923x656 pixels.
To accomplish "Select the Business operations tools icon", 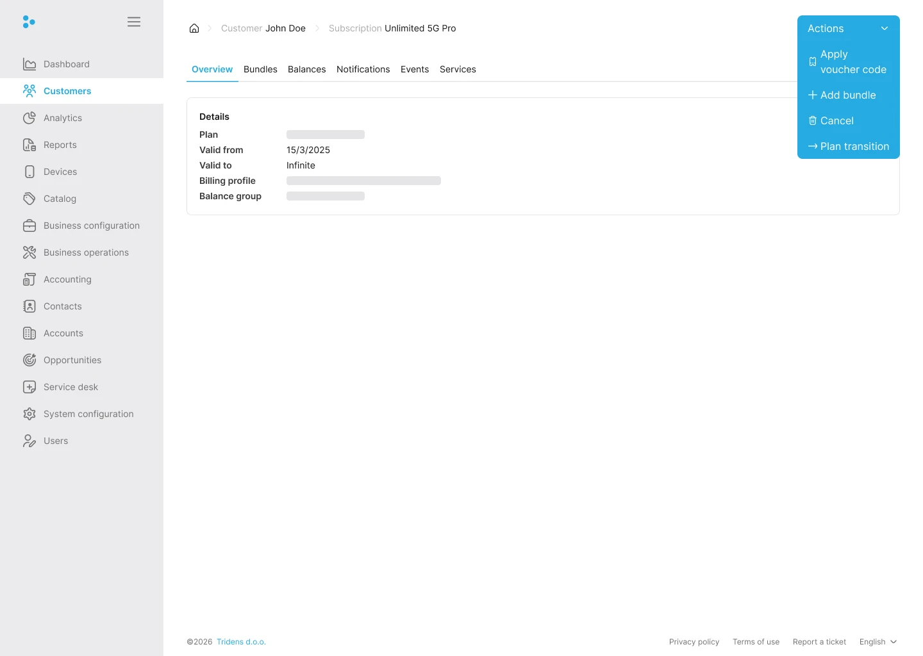I will pos(29,252).
